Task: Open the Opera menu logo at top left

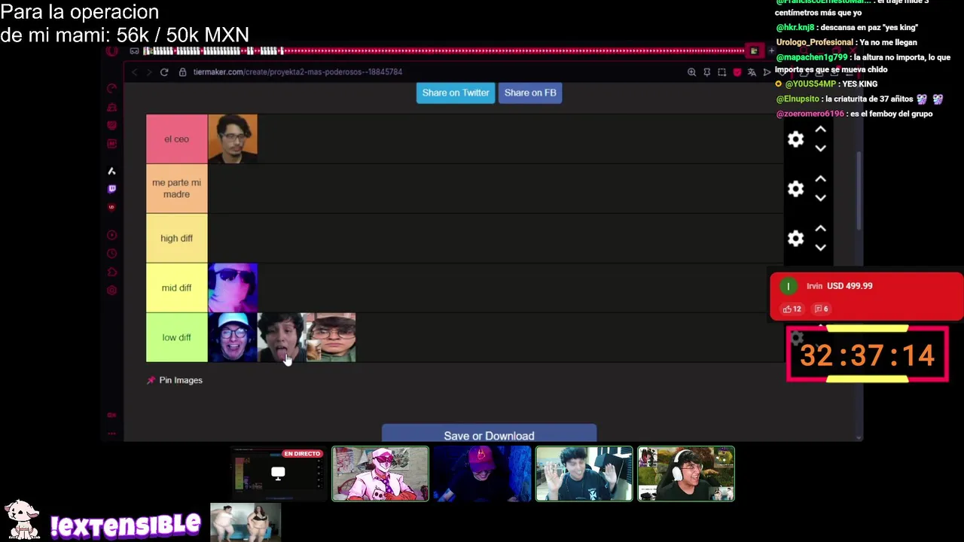Action: tap(112, 51)
